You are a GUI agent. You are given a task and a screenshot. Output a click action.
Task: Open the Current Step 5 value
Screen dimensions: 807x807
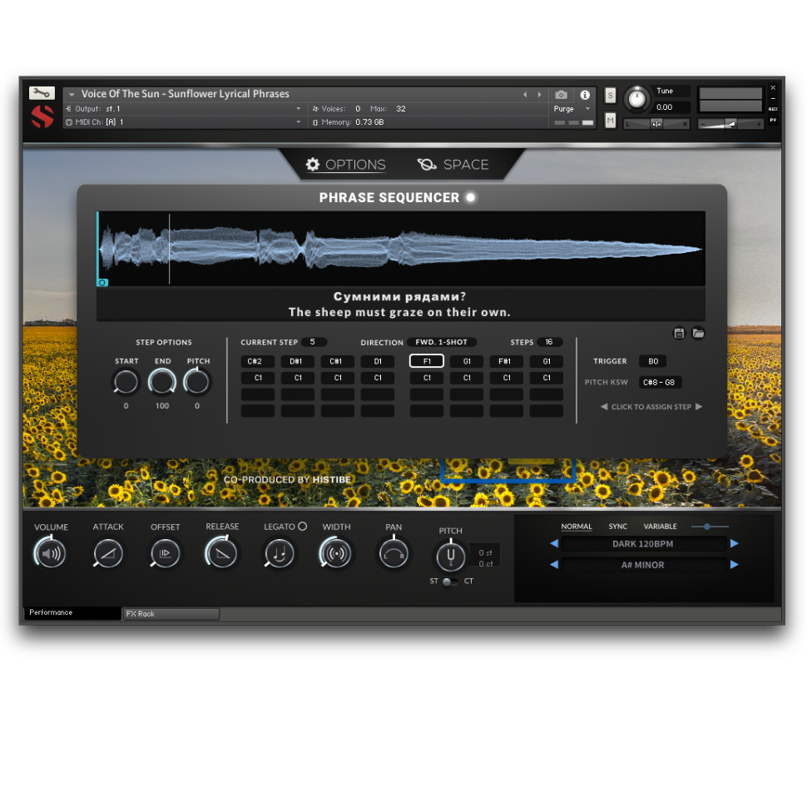point(313,342)
